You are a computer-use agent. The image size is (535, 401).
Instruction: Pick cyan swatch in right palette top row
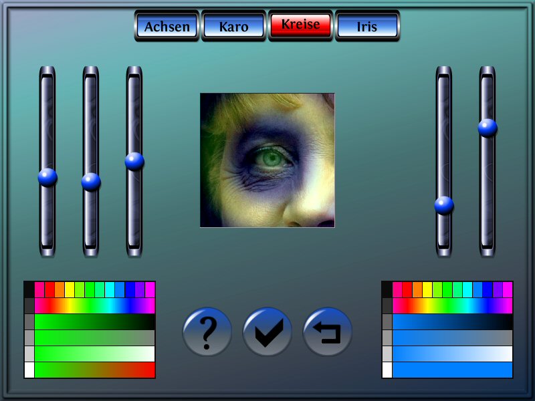pos(467,290)
